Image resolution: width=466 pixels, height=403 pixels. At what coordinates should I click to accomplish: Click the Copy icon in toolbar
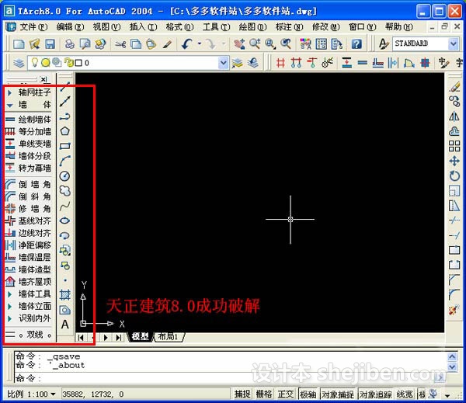tap(136, 44)
